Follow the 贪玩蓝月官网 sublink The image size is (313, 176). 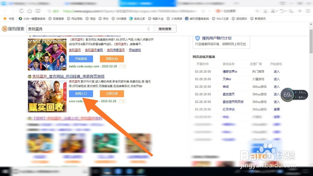tap(94, 50)
